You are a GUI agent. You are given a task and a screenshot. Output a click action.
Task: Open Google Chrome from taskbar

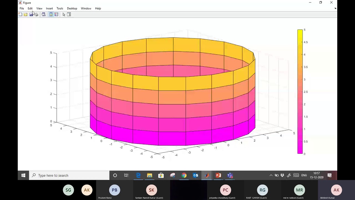[x=184, y=175]
